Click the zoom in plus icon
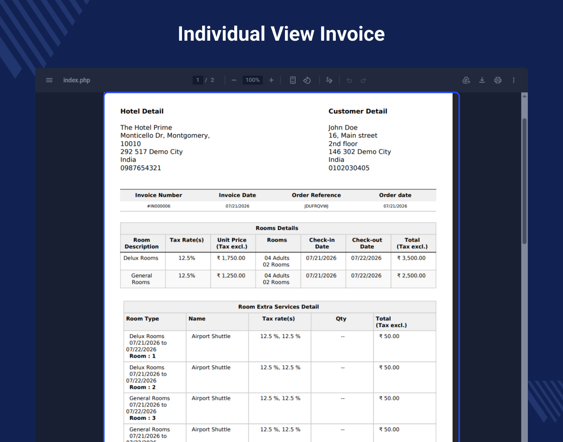563x442 pixels. 271,80
